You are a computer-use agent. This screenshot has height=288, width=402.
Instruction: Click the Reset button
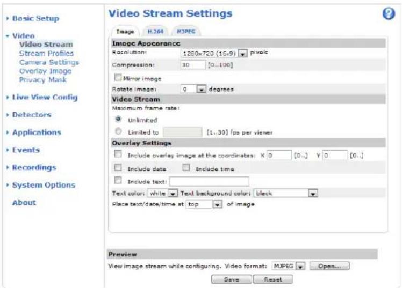273,279
